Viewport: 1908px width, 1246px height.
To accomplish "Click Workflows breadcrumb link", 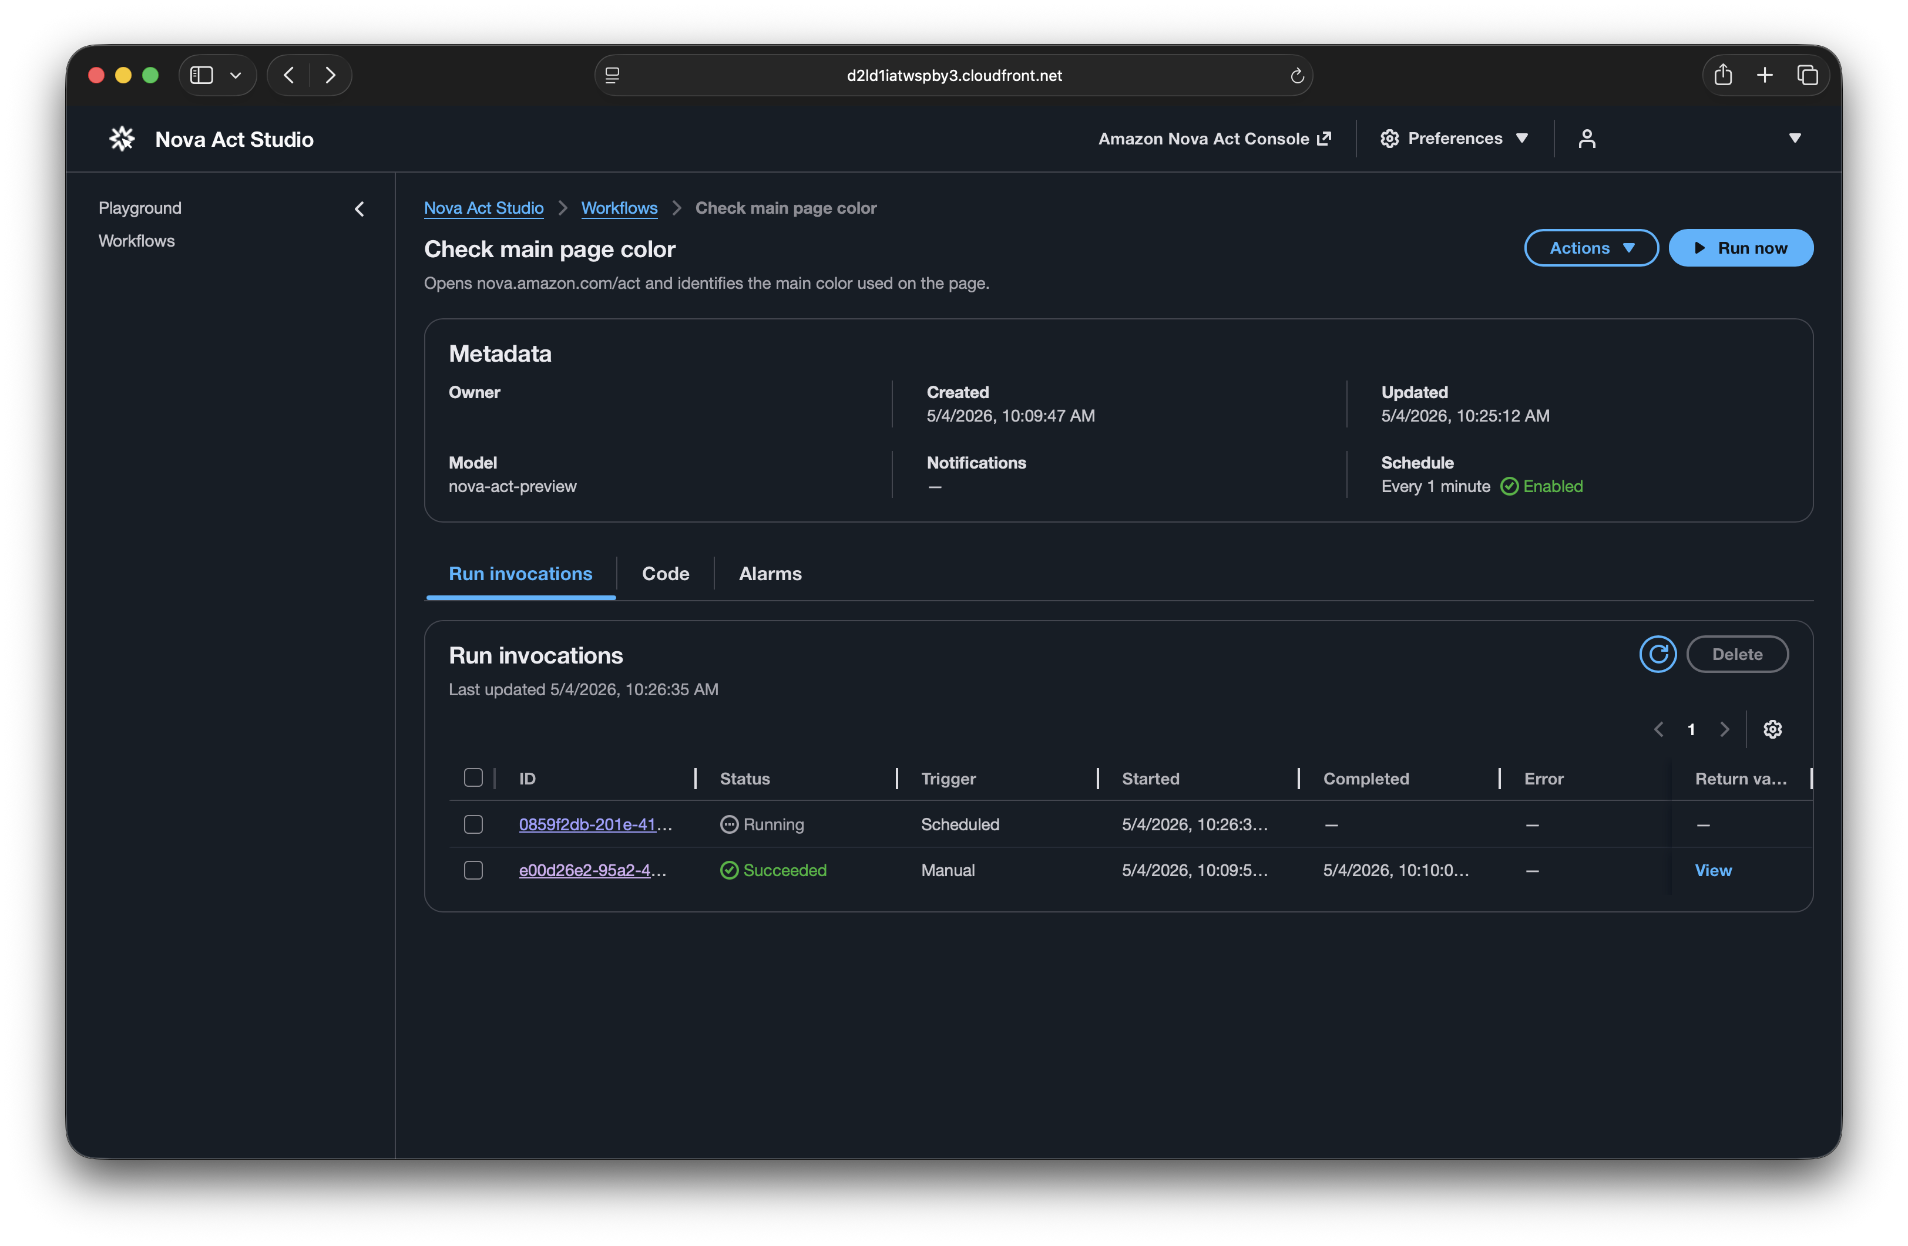I will [x=619, y=208].
